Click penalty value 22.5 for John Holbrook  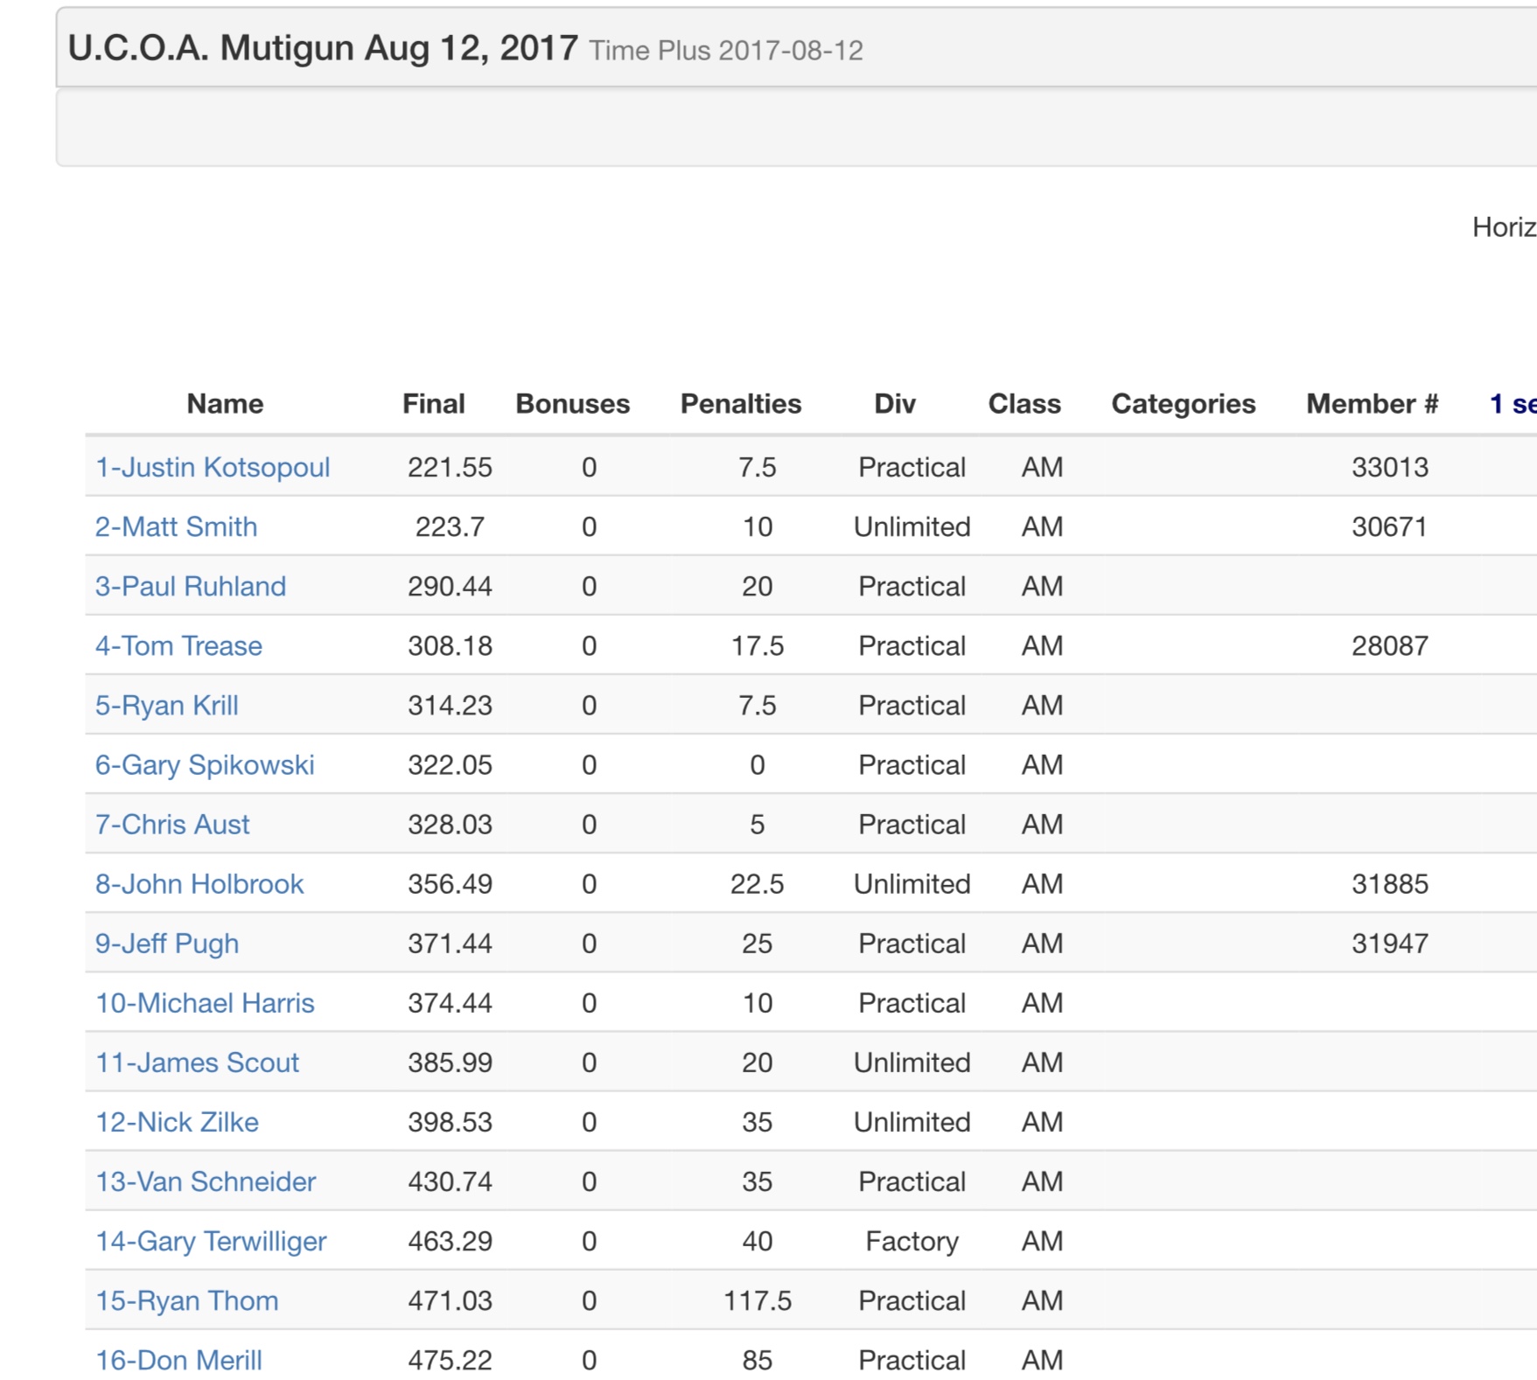pos(757,883)
